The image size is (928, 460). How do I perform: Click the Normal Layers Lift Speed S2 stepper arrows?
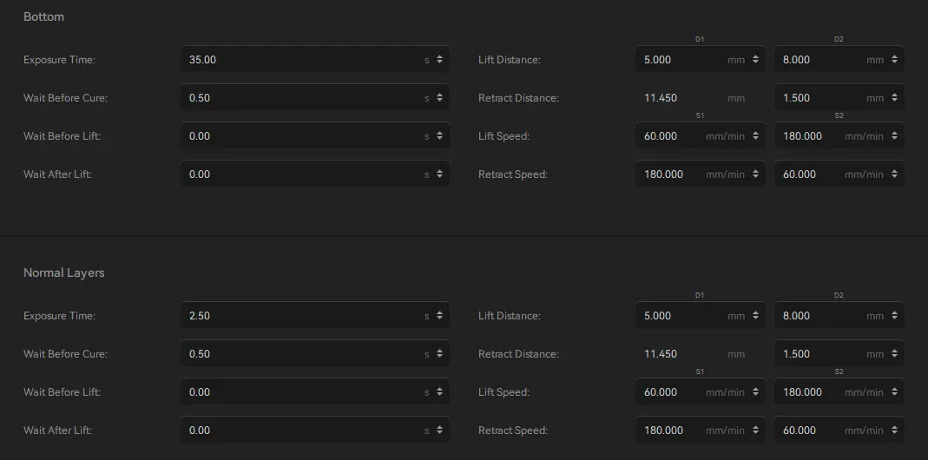894,392
